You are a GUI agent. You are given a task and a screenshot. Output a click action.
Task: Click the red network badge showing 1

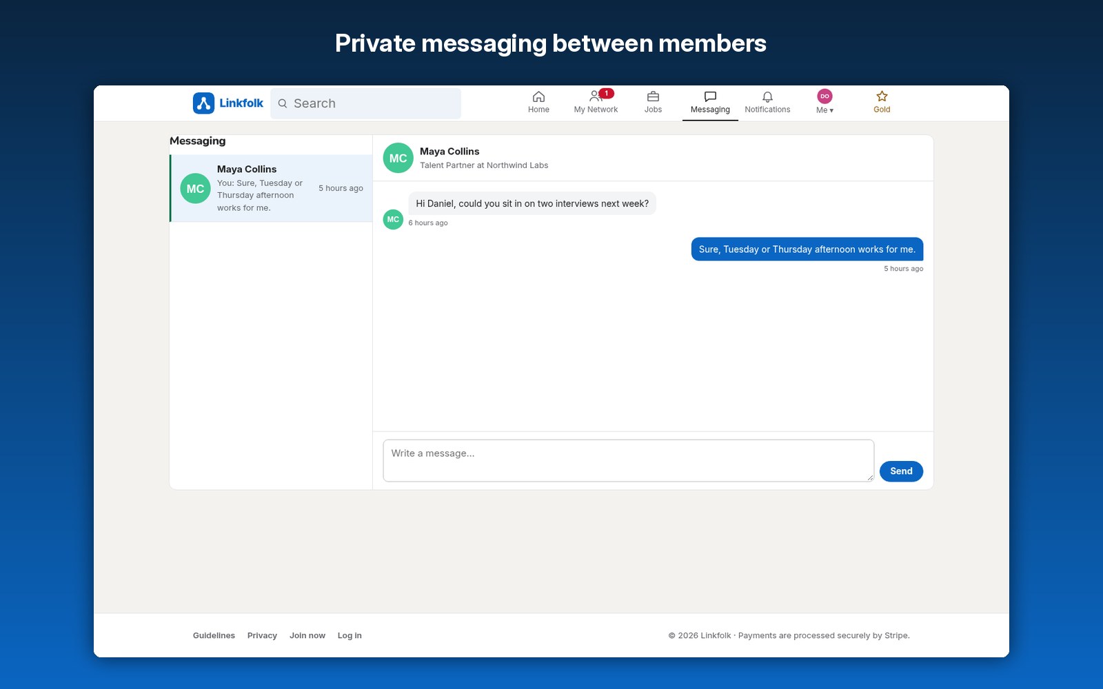[x=606, y=93]
